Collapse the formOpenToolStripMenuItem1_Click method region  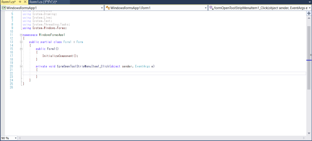(x=21, y=66)
